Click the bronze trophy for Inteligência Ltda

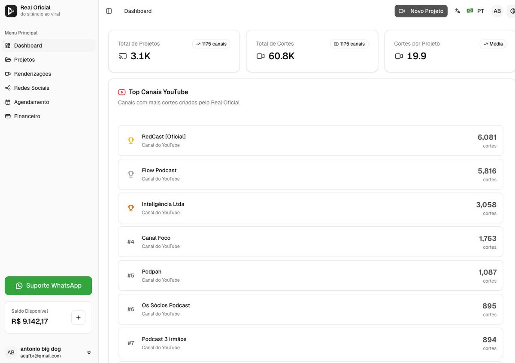[131, 208]
